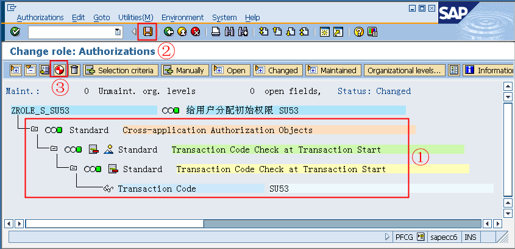Click the person icon in green Transaction Code Check row
The image size is (515, 249).
108,150
